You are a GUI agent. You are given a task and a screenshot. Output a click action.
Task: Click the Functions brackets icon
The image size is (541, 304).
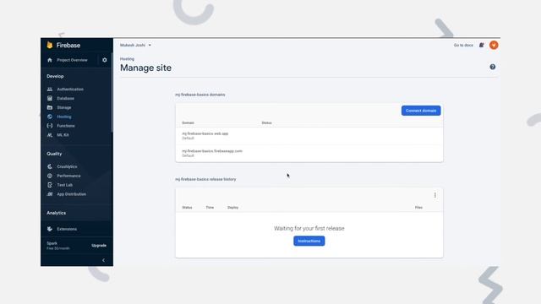click(x=50, y=126)
